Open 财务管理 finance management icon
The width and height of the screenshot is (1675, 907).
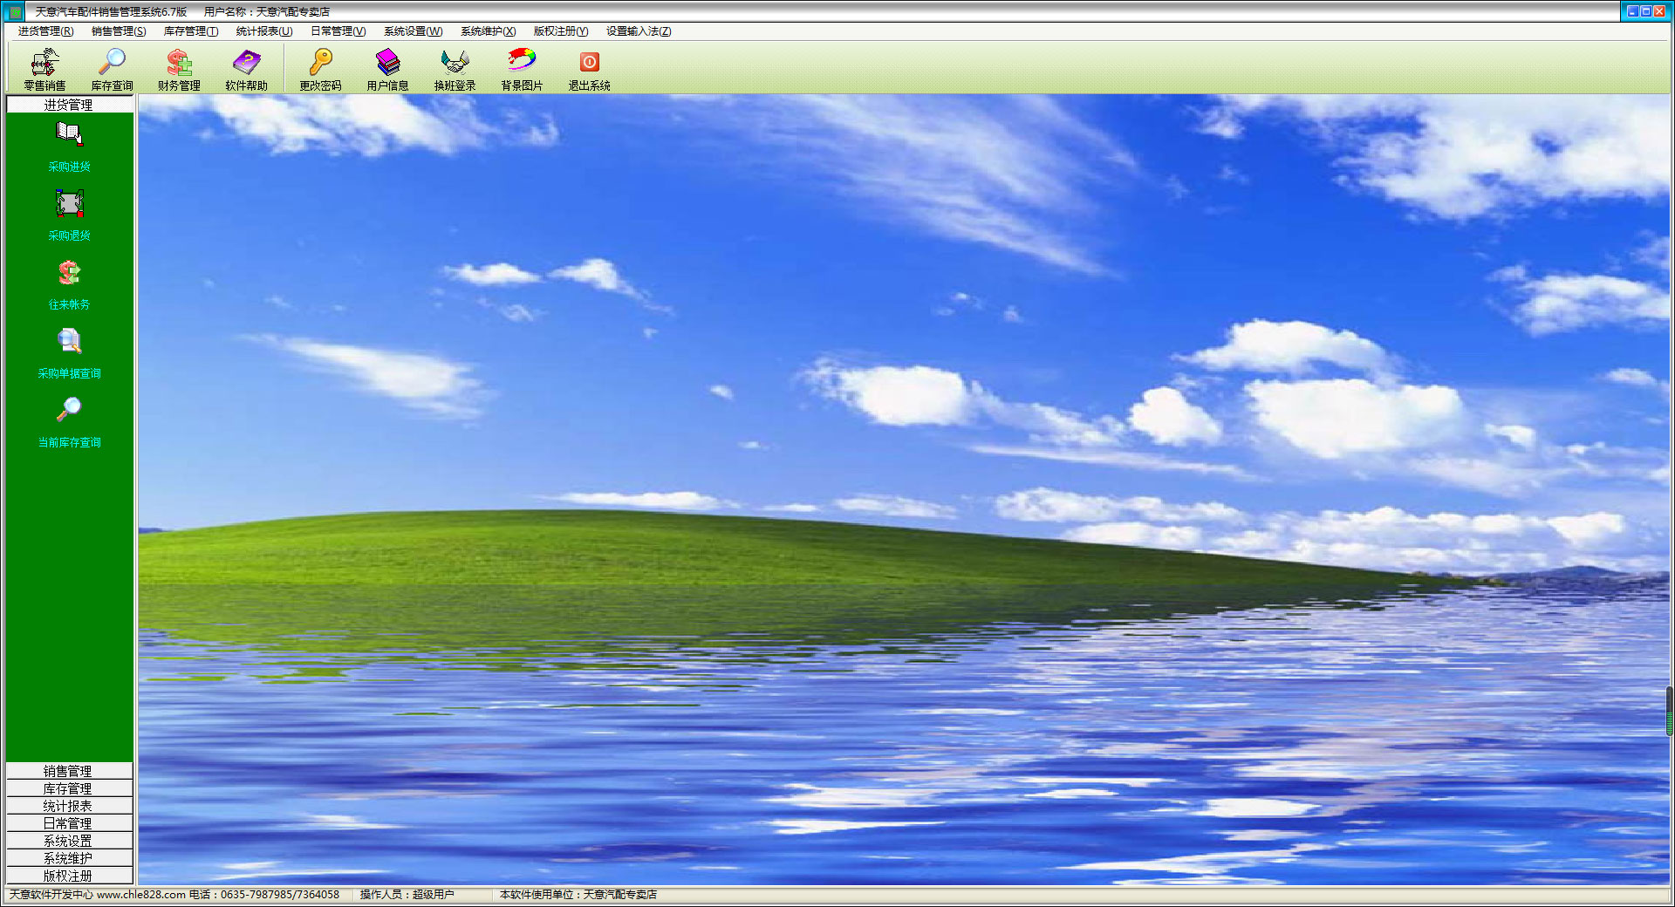pos(179,69)
